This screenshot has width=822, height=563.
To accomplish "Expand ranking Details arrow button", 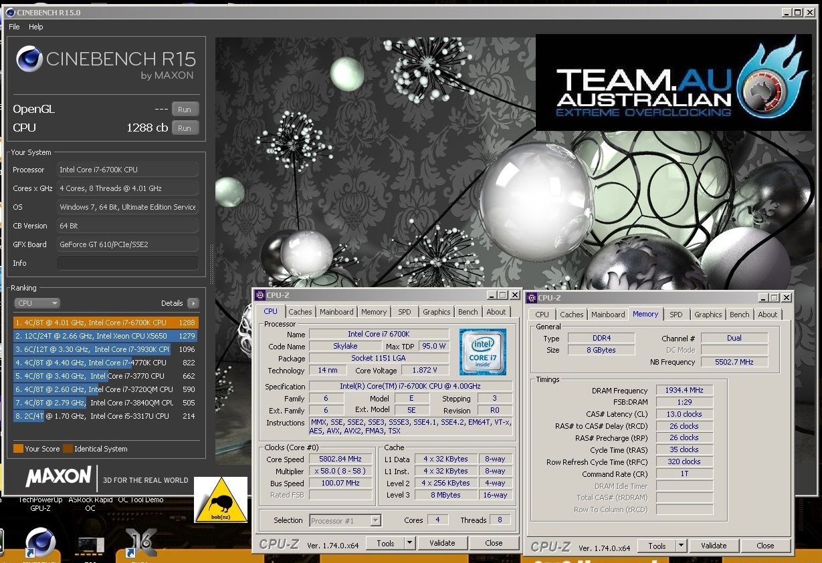I will click(193, 303).
